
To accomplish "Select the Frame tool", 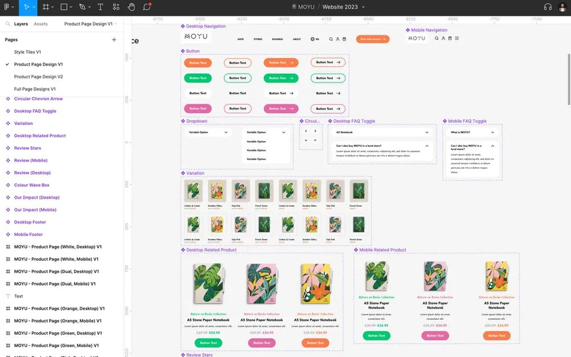I will point(46,7).
